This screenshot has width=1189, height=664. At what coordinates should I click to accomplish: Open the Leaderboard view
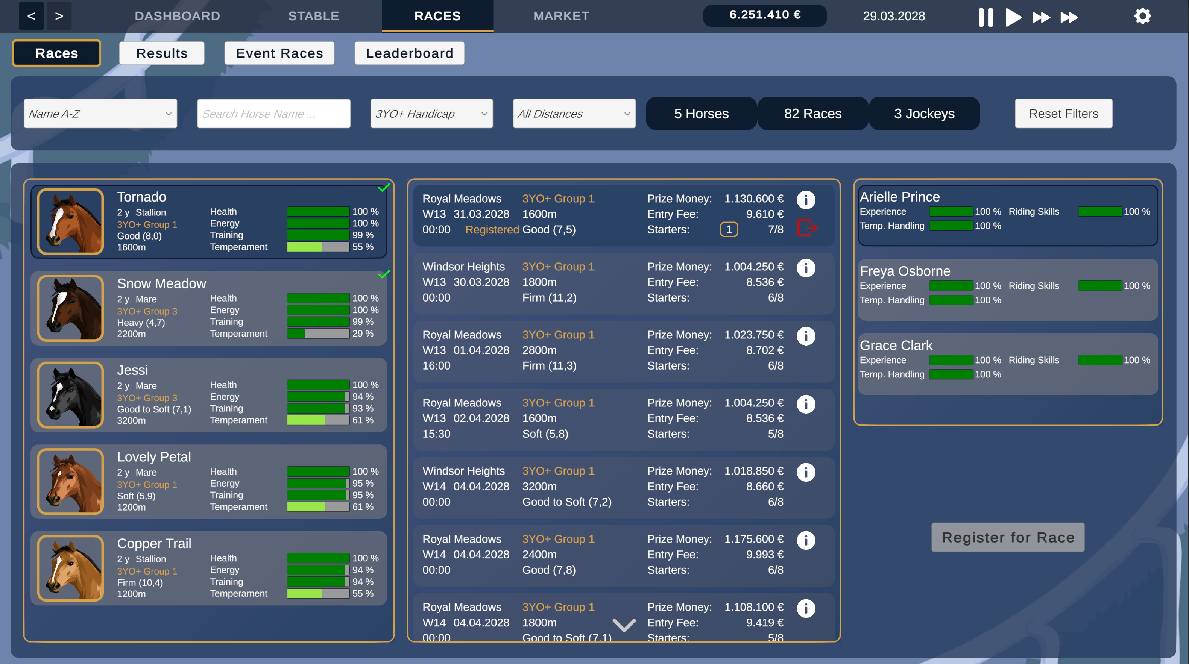409,53
